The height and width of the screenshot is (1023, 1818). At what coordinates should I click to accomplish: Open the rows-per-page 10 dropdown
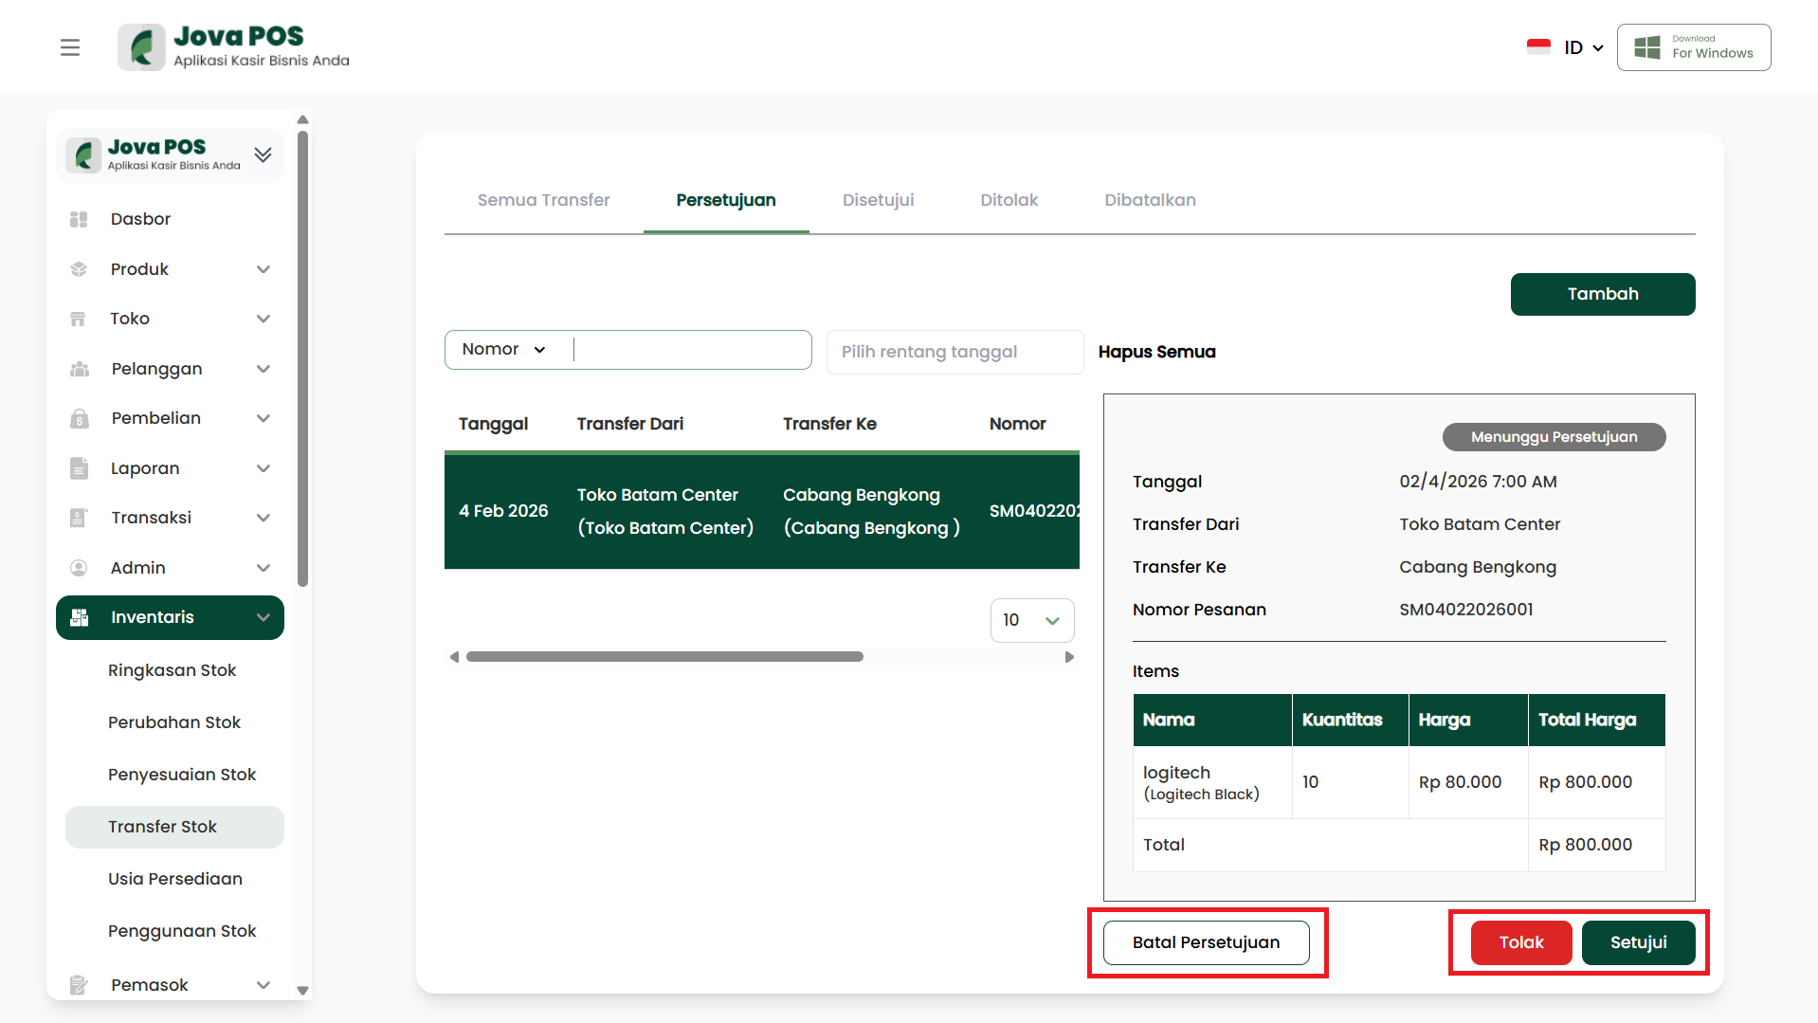1031,620
